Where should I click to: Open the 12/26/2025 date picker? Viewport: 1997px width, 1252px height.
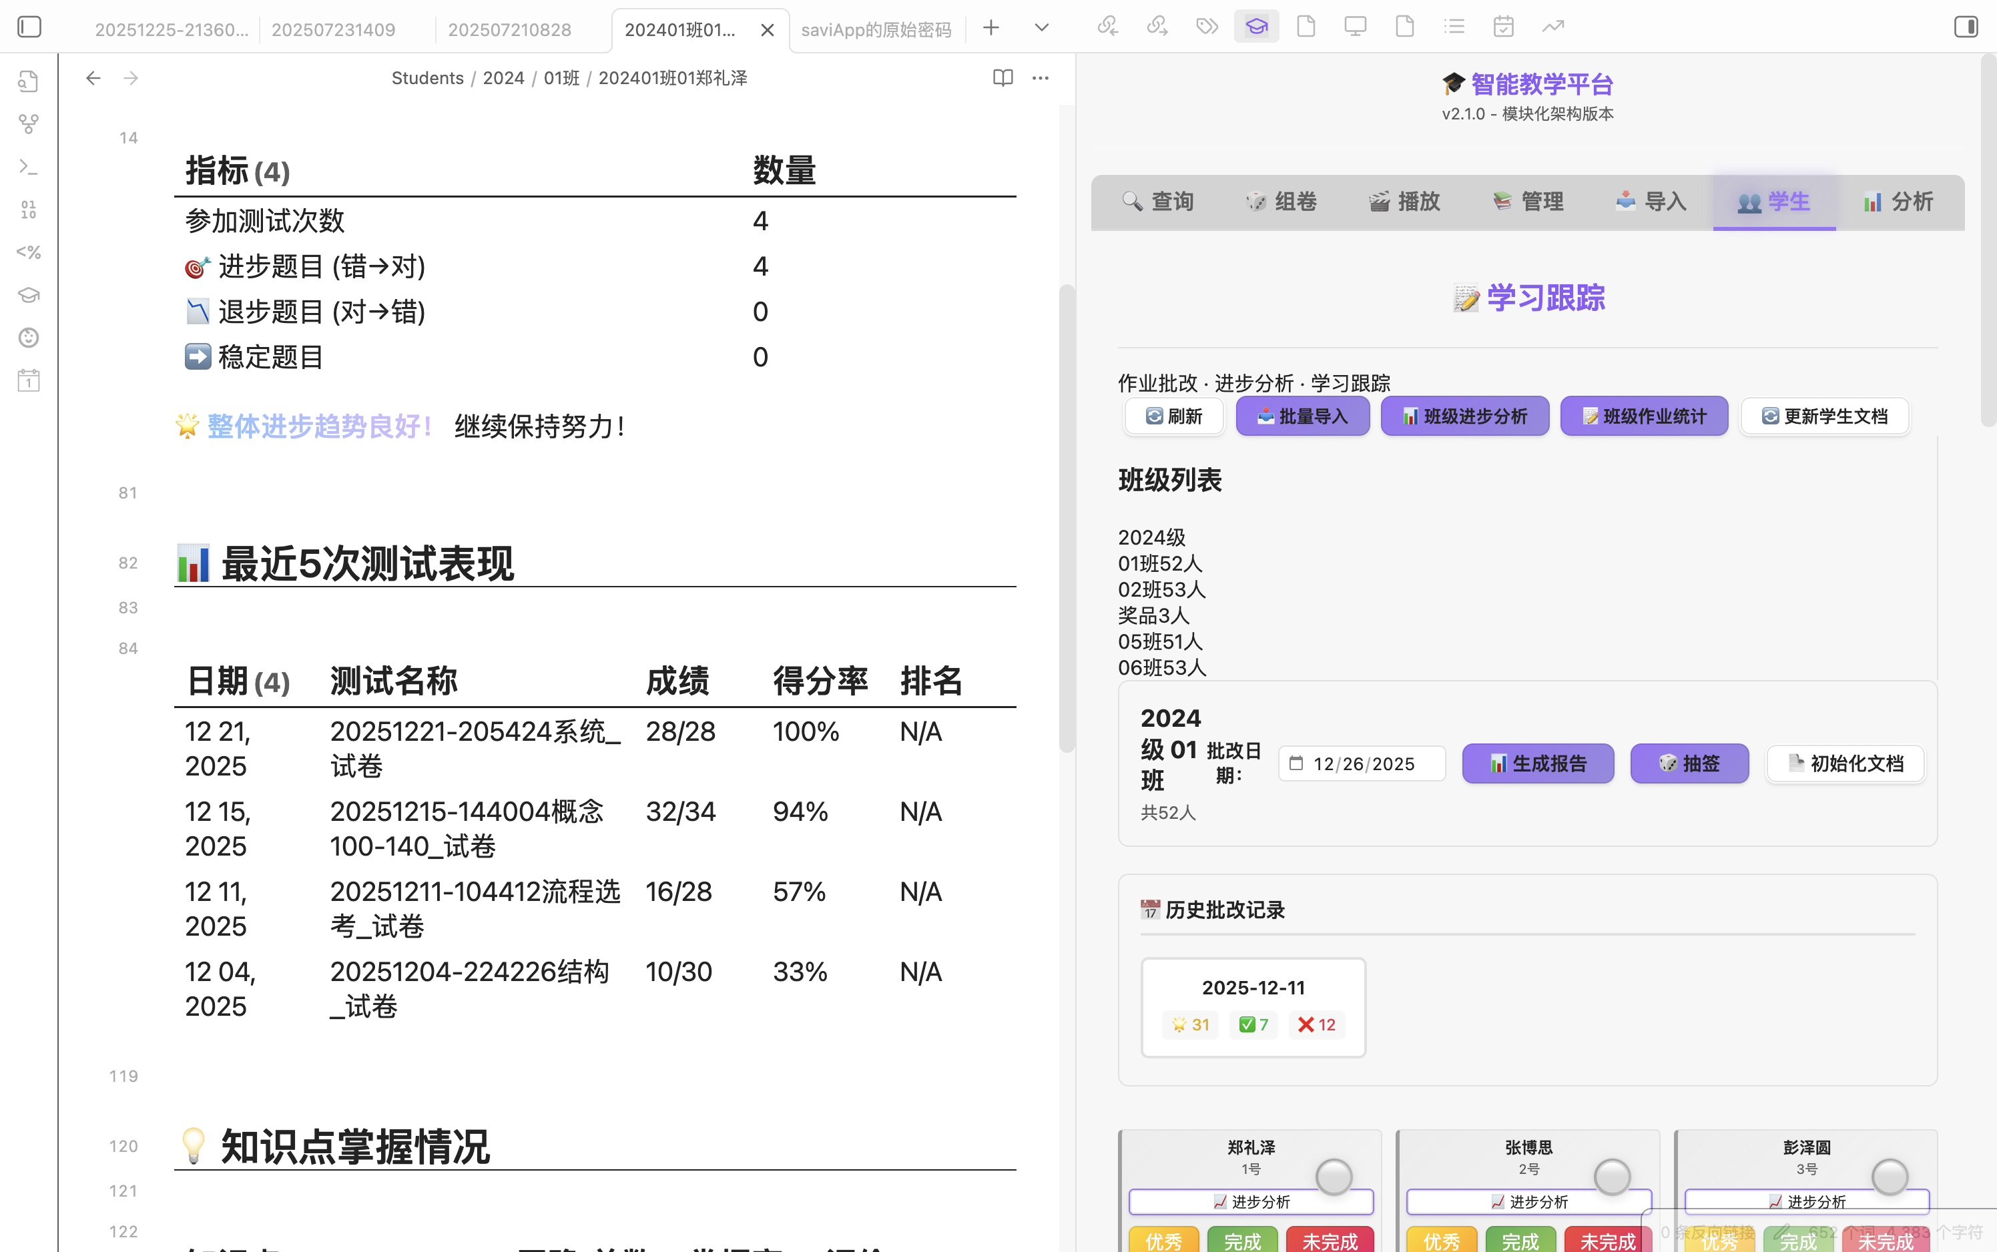[1361, 763]
